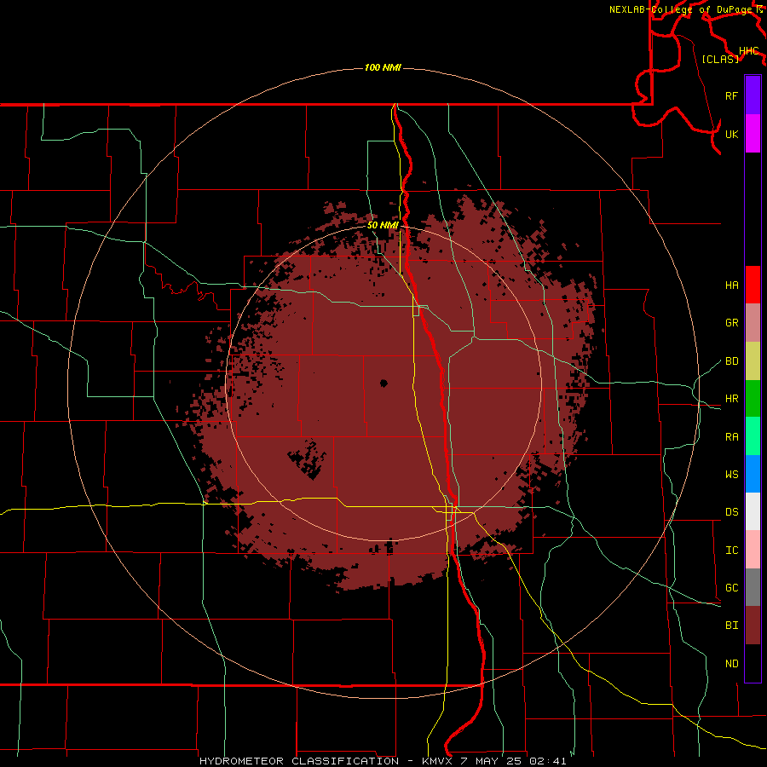This screenshot has width=767, height=767.
Task: Click the GR legend label
Action: [731, 323]
